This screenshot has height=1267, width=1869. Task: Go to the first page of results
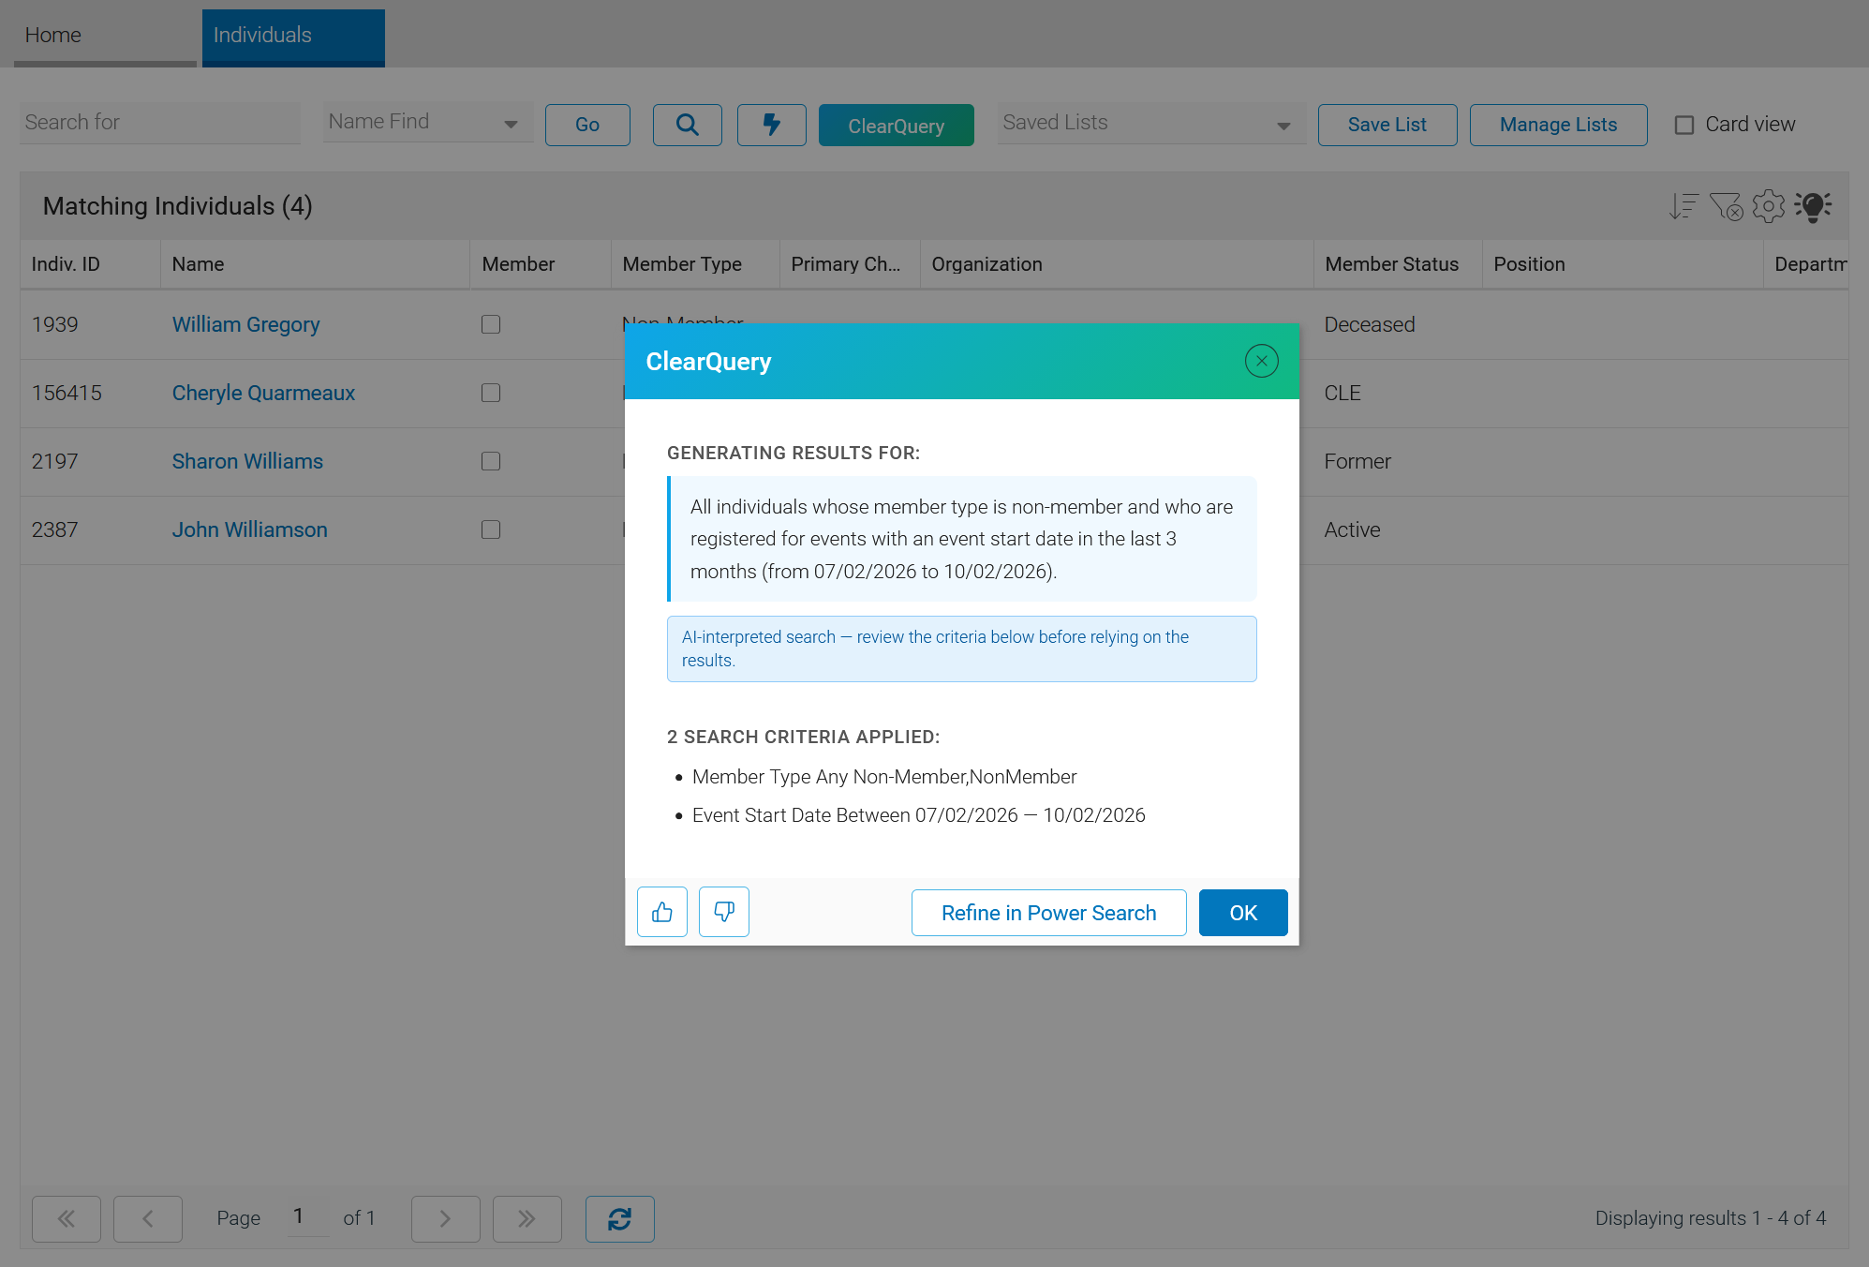[67, 1218]
